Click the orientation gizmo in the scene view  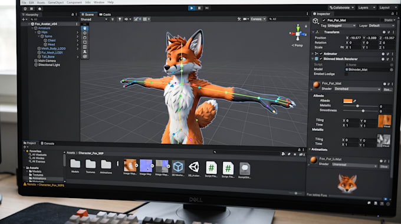click(298, 33)
